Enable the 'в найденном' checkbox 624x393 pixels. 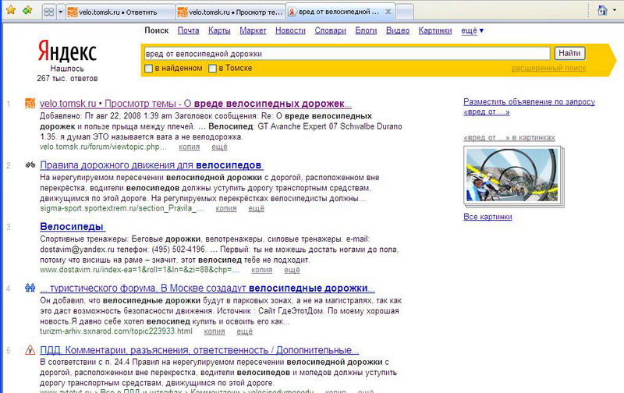pyautogui.click(x=149, y=69)
